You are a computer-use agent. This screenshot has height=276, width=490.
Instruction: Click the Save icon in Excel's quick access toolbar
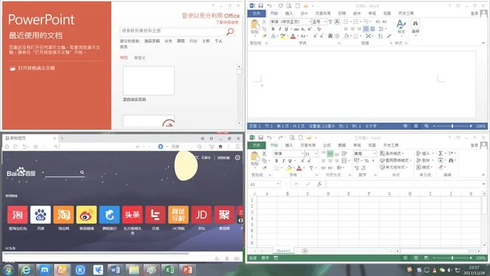pos(260,137)
